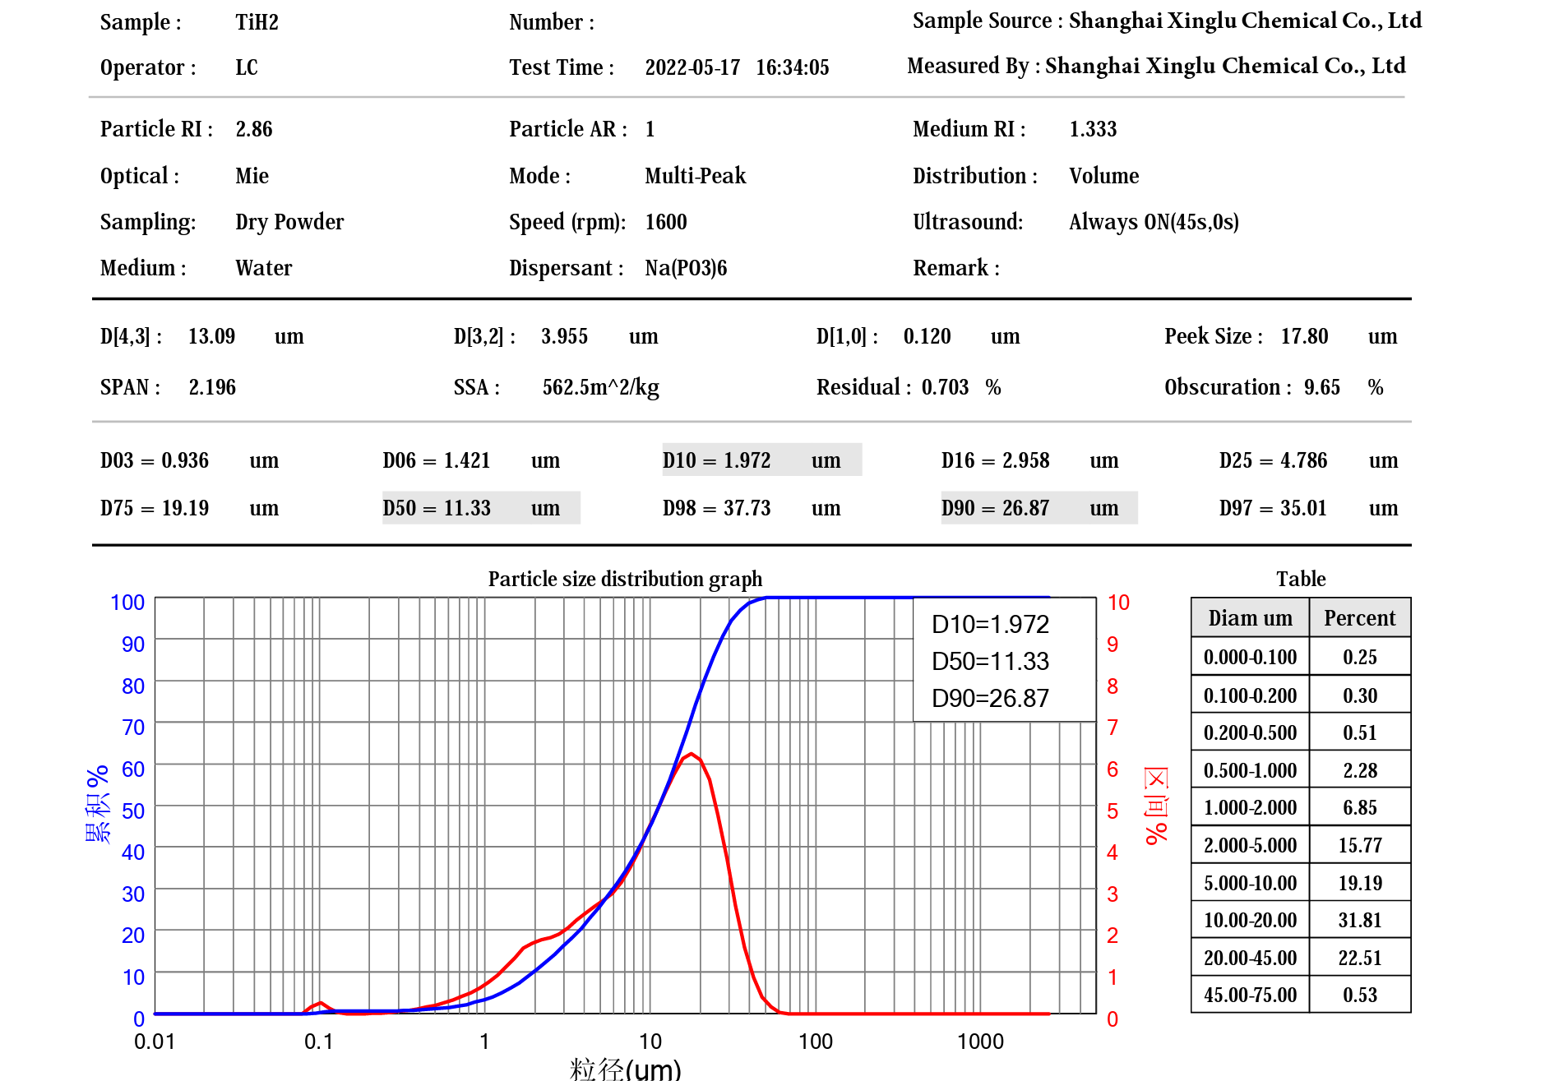
Task: Select the highlighted D50 = 11.33 field
Action: point(480,508)
